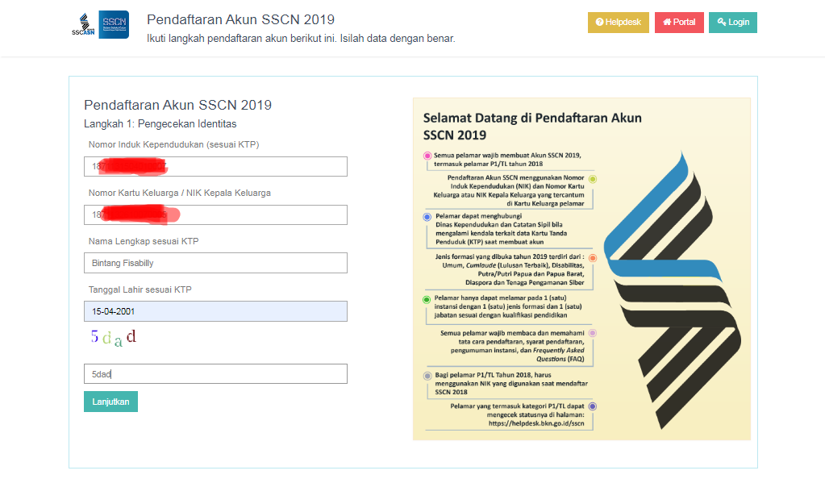825x483 pixels.
Task: Click the pink bullet beside 'Semua pelamar wajib'
Action: (427, 155)
